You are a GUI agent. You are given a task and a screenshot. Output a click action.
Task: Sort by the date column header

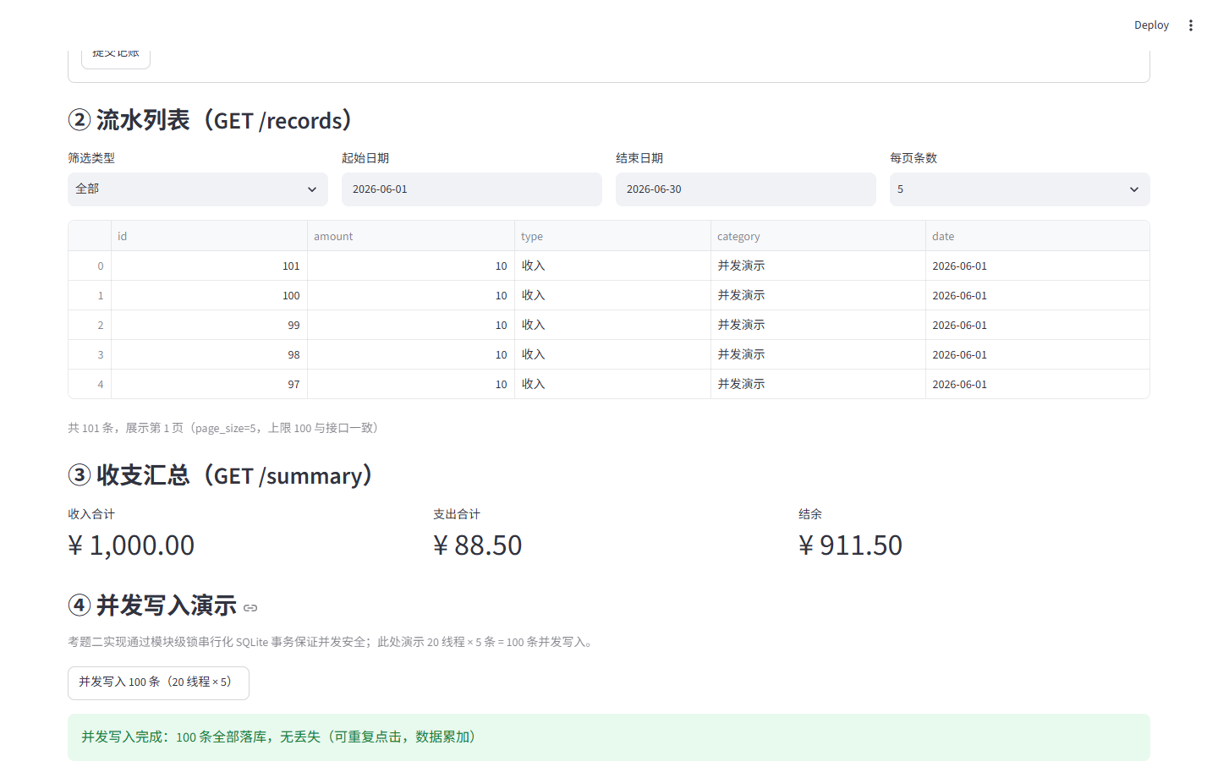click(1037, 236)
